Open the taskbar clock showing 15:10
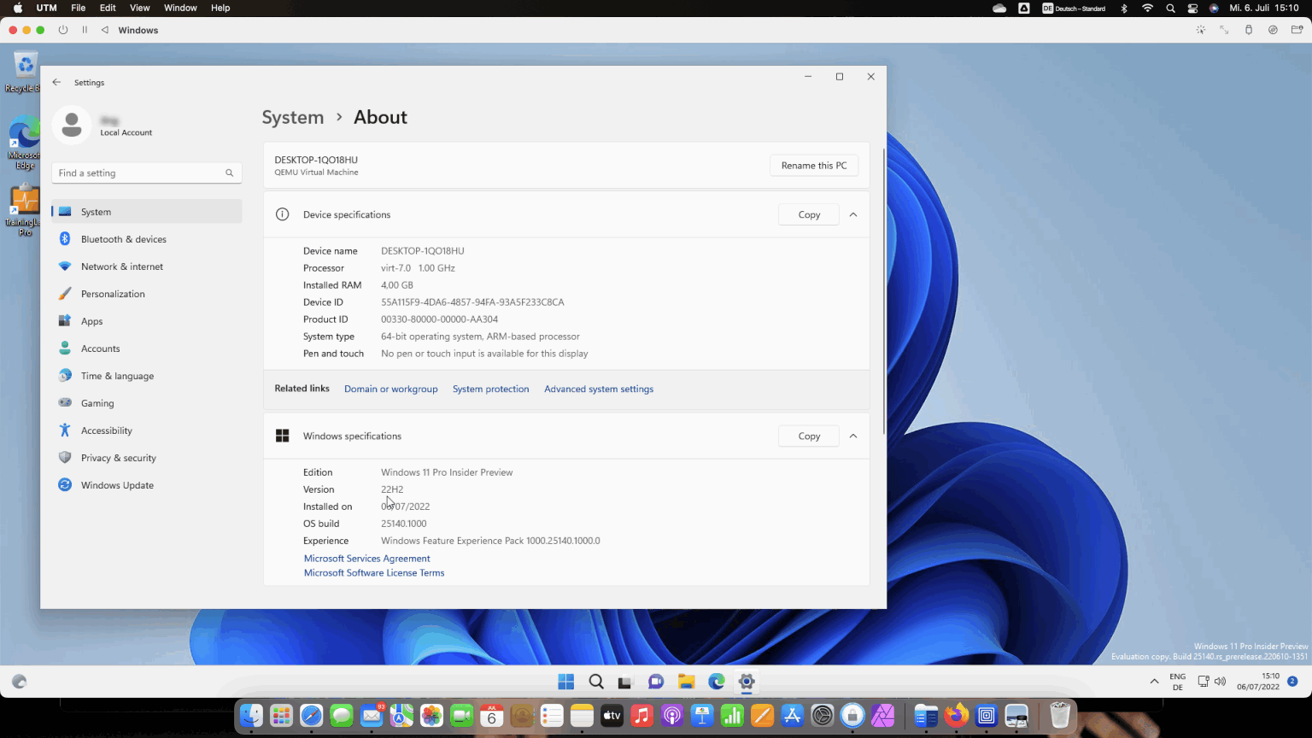Image resolution: width=1312 pixels, height=738 pixels. click(1258, 682)
